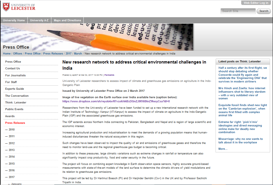Click the pencil banner image
The width and height of the screenshot is (273, 185).
[97, 37]
